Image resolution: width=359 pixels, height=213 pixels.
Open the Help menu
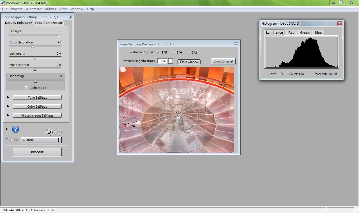90,9
